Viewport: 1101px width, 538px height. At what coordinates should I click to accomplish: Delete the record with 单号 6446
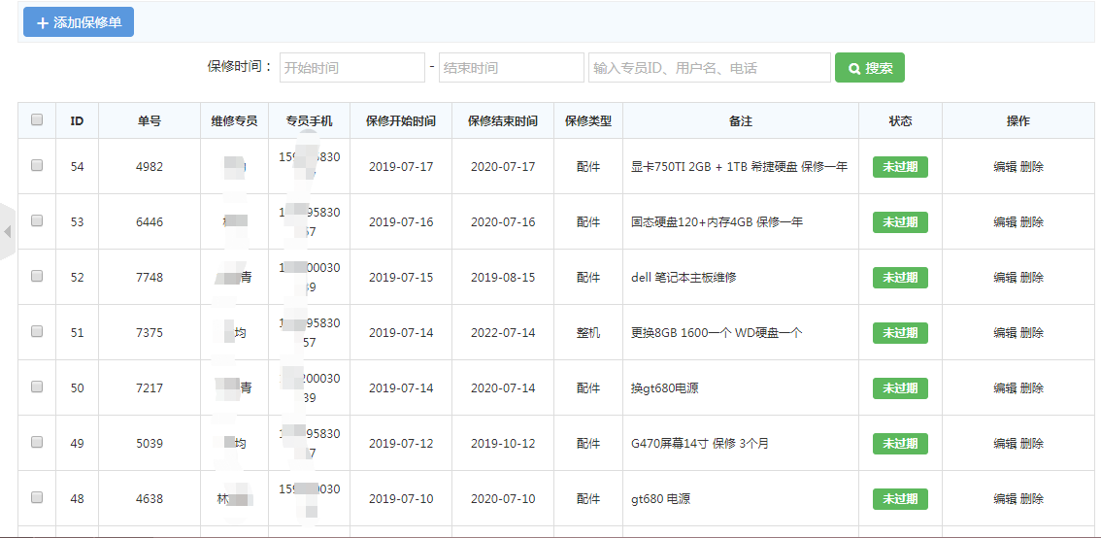[1031, 222]
